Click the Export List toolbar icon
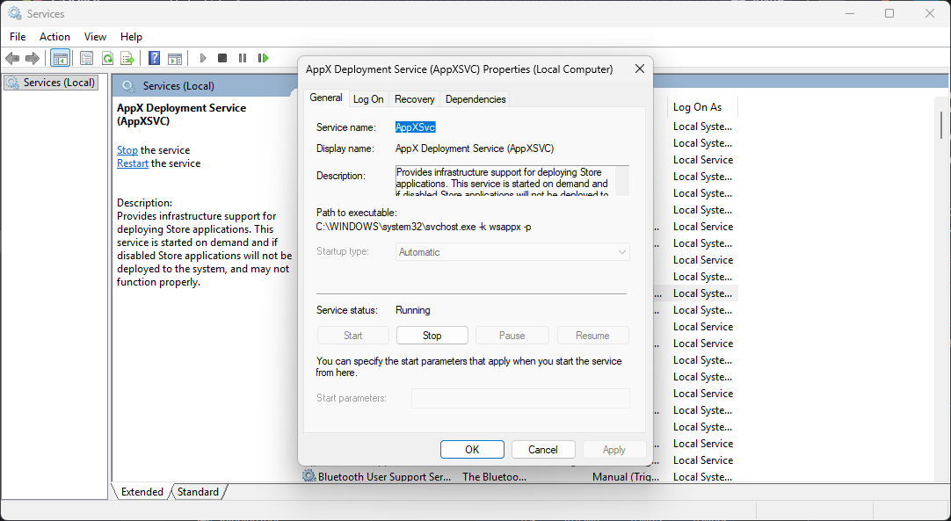The width and height of the screenshot is (951, 521). click(x=127, y=58)
